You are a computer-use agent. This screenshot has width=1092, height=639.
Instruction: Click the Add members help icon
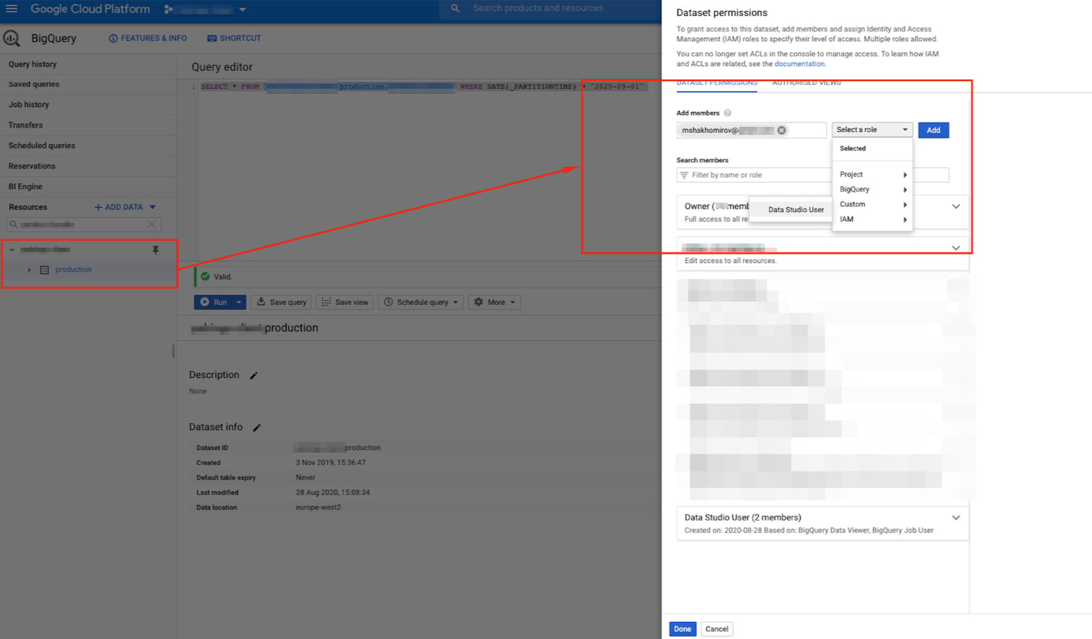(x=727, y=113)
